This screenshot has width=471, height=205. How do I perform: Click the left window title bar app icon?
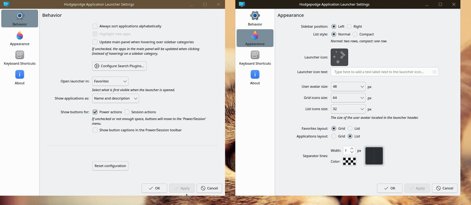coord(6,4)
